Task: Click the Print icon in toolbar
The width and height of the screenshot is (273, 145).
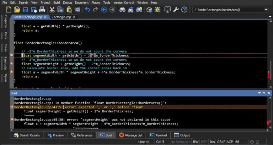Action: (42, 10)
